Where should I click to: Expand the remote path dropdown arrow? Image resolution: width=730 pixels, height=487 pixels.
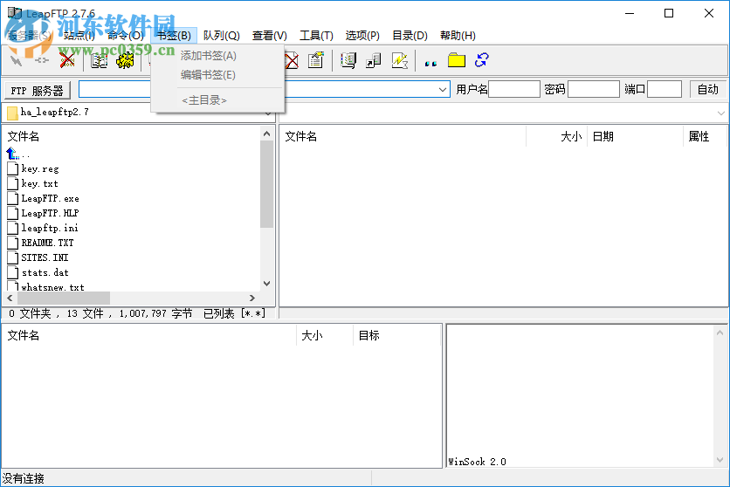click(720, 113)
